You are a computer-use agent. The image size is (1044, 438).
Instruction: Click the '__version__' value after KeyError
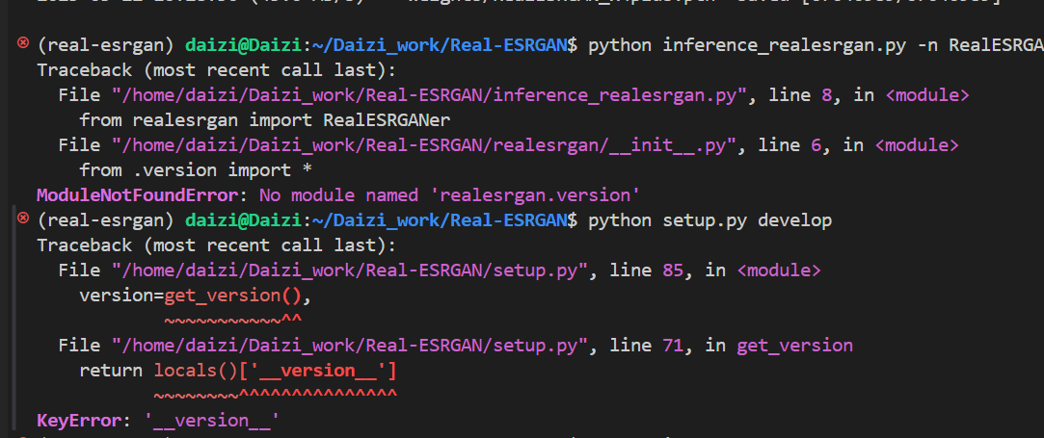[x=212, y=421]
